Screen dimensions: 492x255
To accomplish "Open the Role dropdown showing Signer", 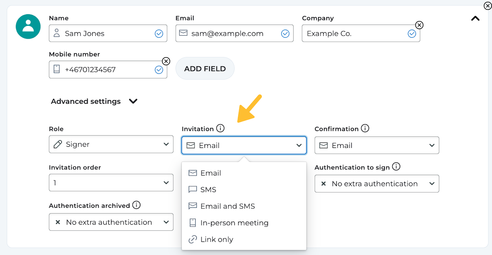I will [x=111, y=144].
